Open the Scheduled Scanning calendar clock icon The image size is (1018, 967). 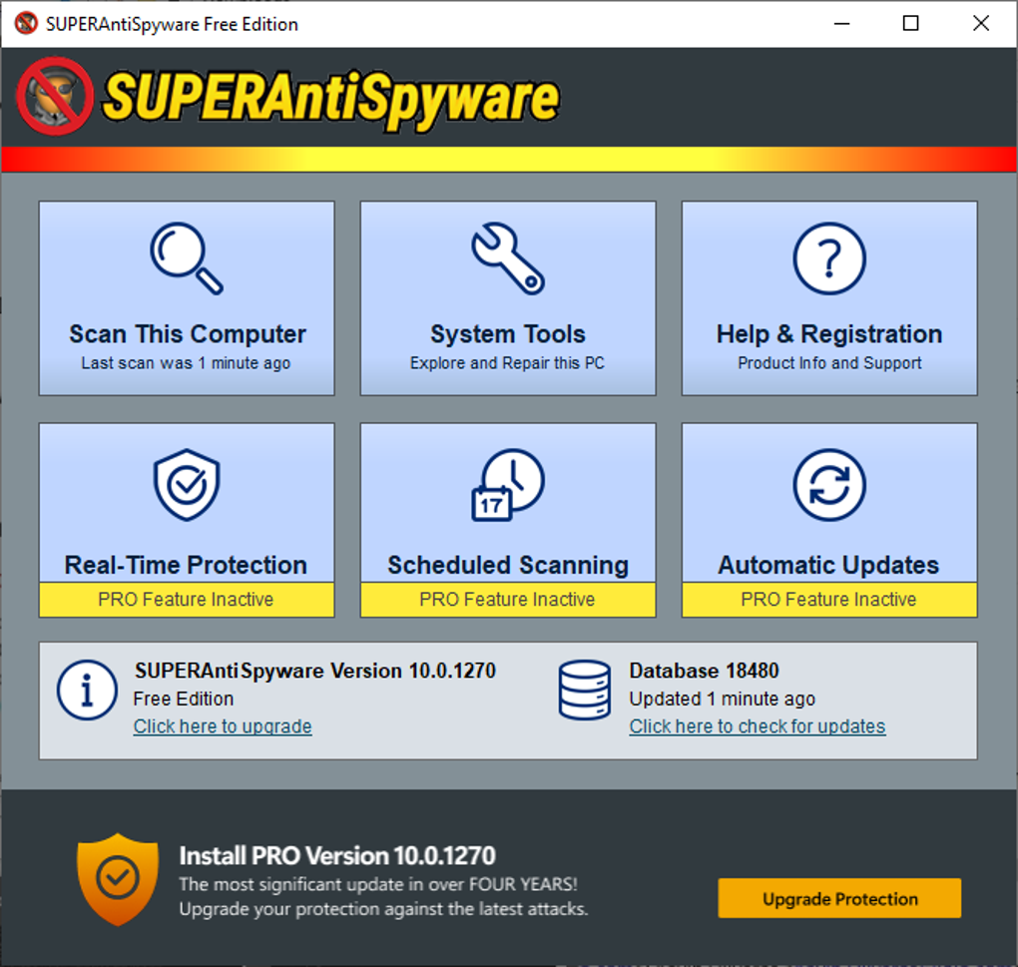(508, 485)
